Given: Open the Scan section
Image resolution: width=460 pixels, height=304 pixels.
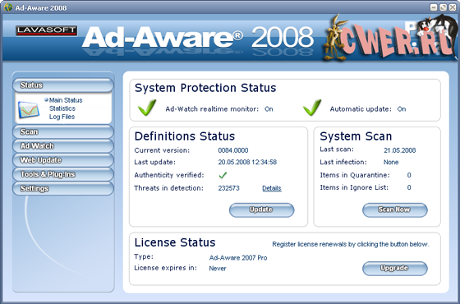Looking at the screenshot, I should tap(62, 131).
